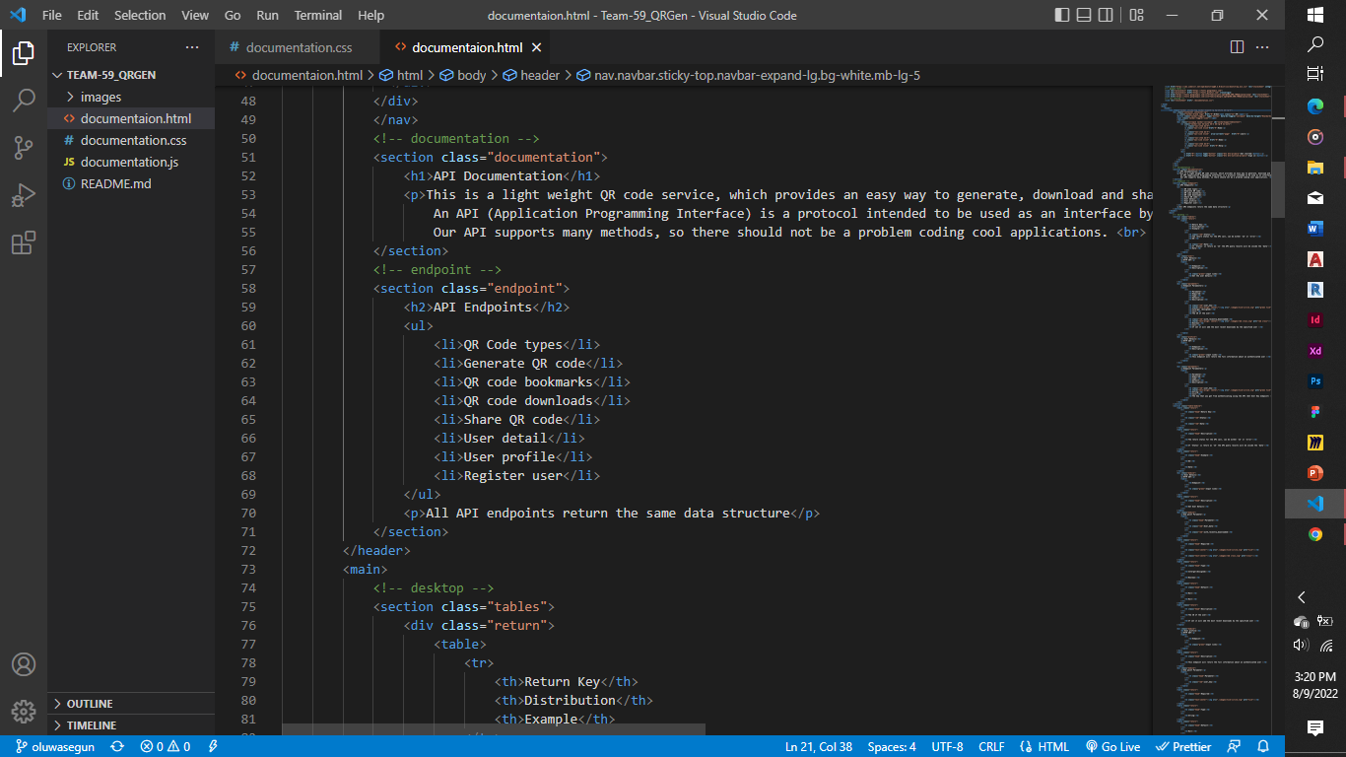1346x757 pixels.
Task: Click the minimap beside the code editor
Action: (x=1212, y=296)
